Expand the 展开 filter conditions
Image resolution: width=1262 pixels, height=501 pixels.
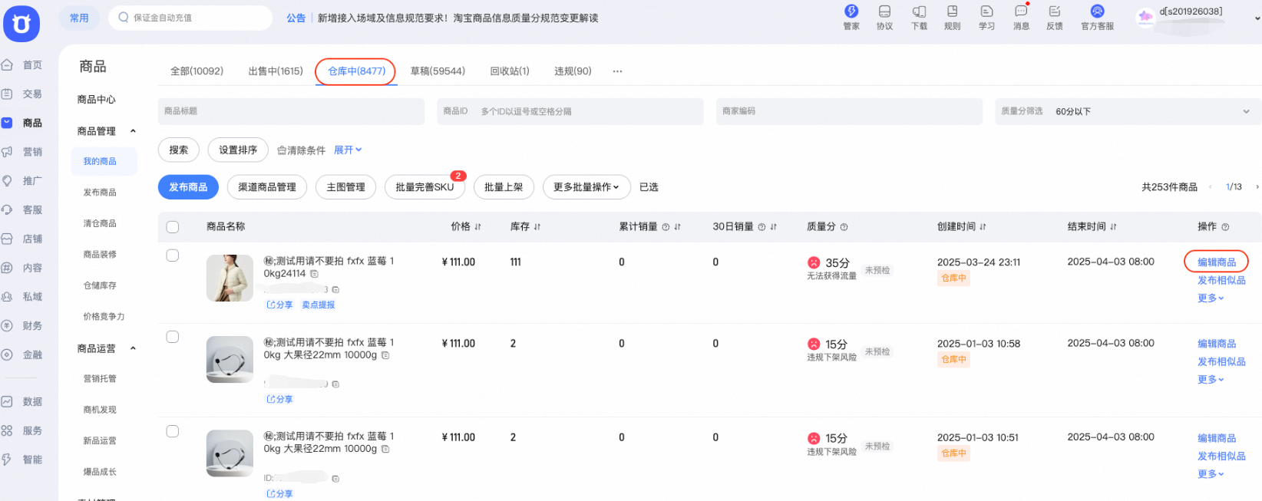pos(348,150)
